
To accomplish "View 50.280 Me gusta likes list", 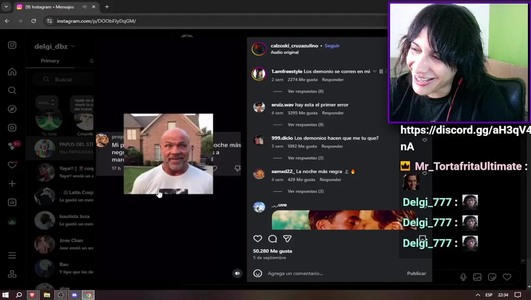I will pos(272,251).
